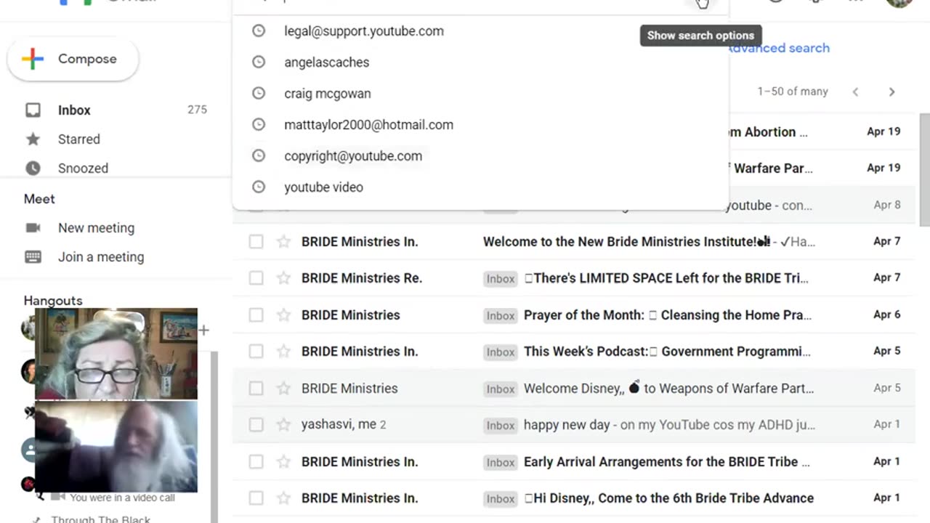This screenshot has height=523, width=930.
Task: Choose 'copyright@youtube.com' search suggestion
Action: [x=352, y=156]
